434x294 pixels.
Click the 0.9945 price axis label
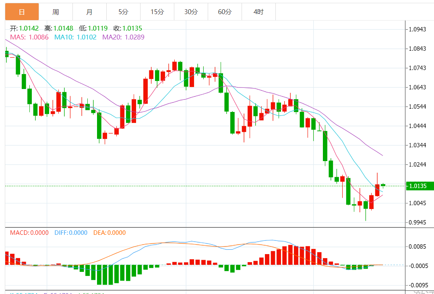point(417,223)
